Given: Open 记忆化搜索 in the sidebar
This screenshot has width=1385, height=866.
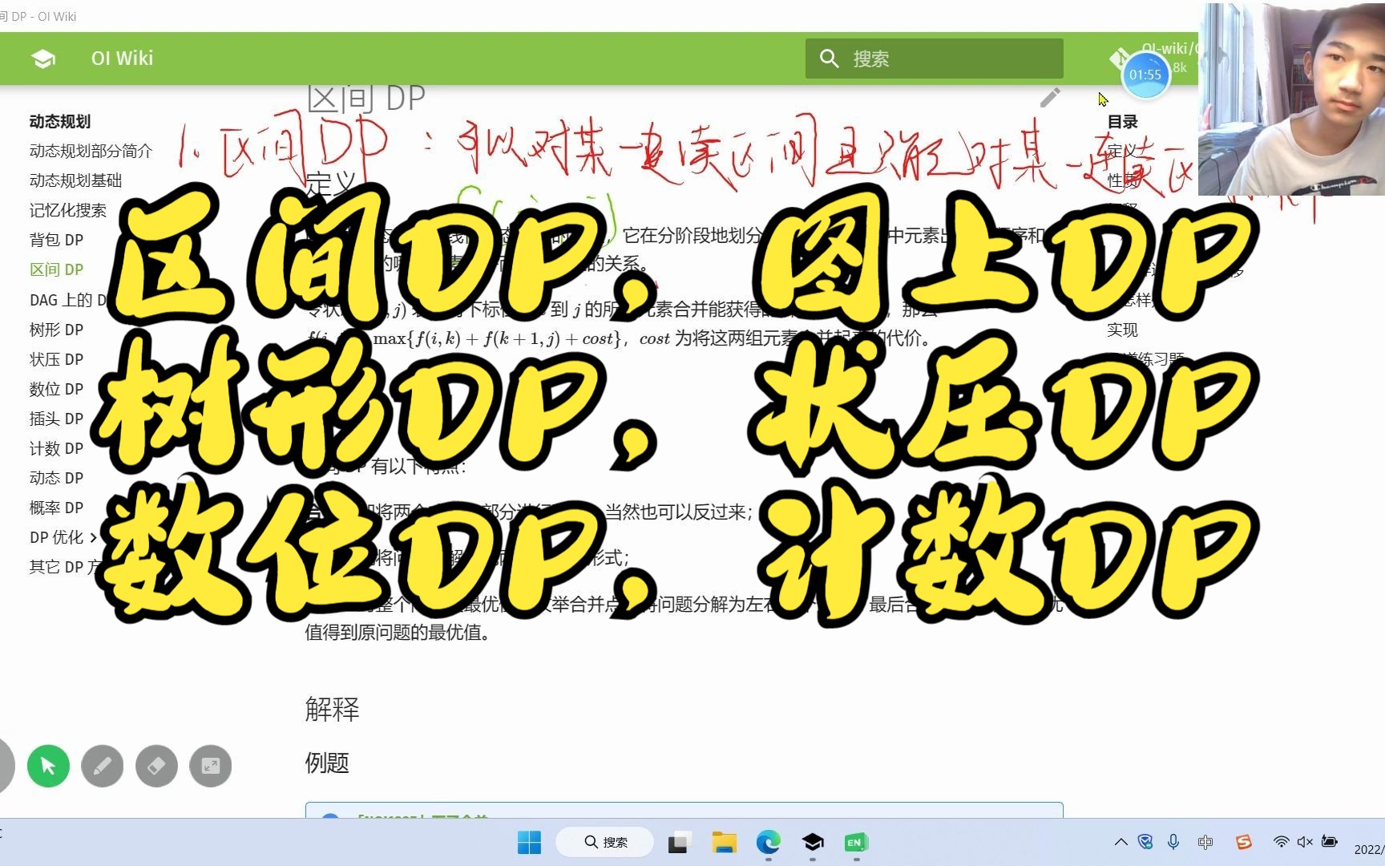Looking at the screenshot, I should click(x=67, y=210).
